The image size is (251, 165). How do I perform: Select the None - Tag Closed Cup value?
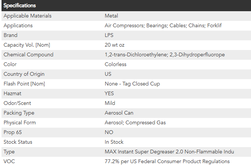click(132, 84)
